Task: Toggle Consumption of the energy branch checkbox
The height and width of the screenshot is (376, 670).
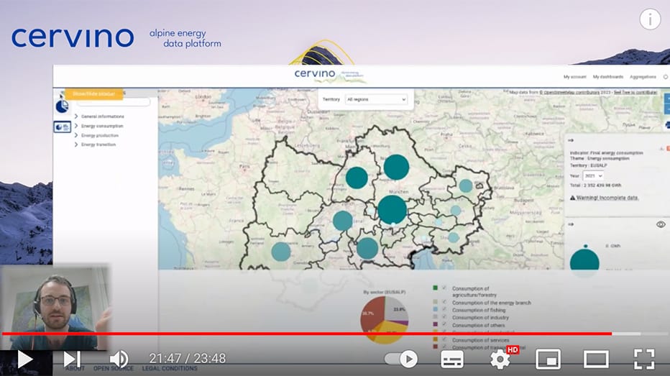Action: coord(444,302)
